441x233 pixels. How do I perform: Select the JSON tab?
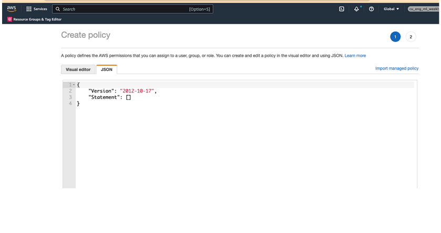tap(107, 69)
